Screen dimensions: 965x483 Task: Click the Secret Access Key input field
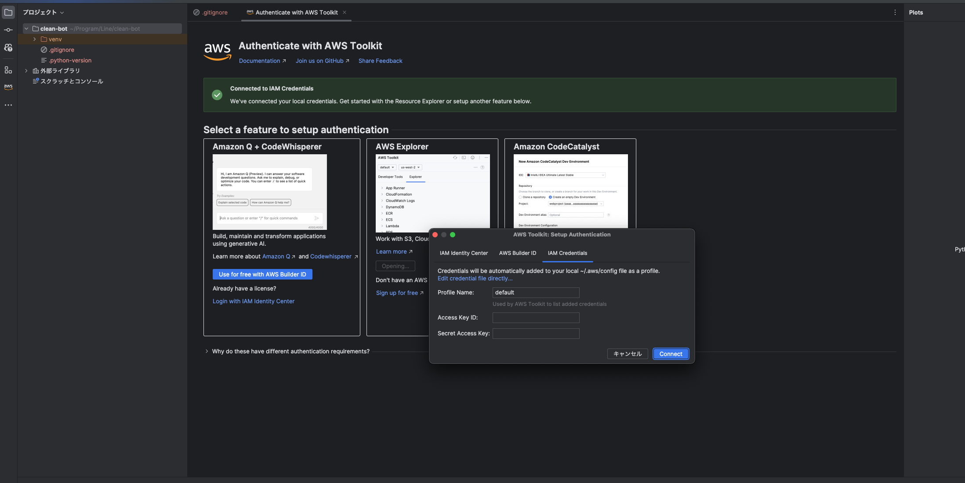[536, 333]
